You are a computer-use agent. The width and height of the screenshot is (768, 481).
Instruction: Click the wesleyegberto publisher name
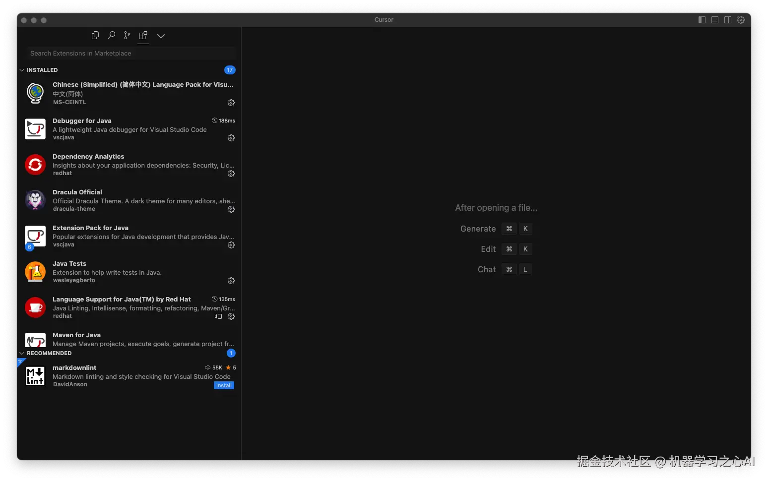pyautogui.click(x=74, y=280)
